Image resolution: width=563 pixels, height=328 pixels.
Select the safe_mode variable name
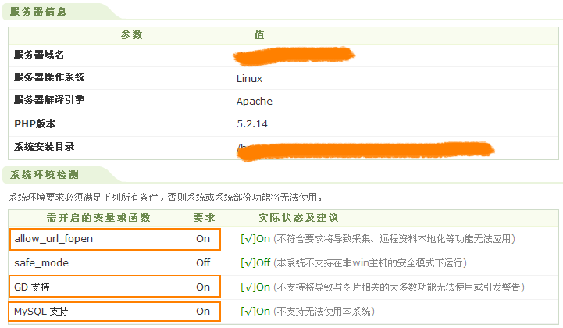click(41, 263)
